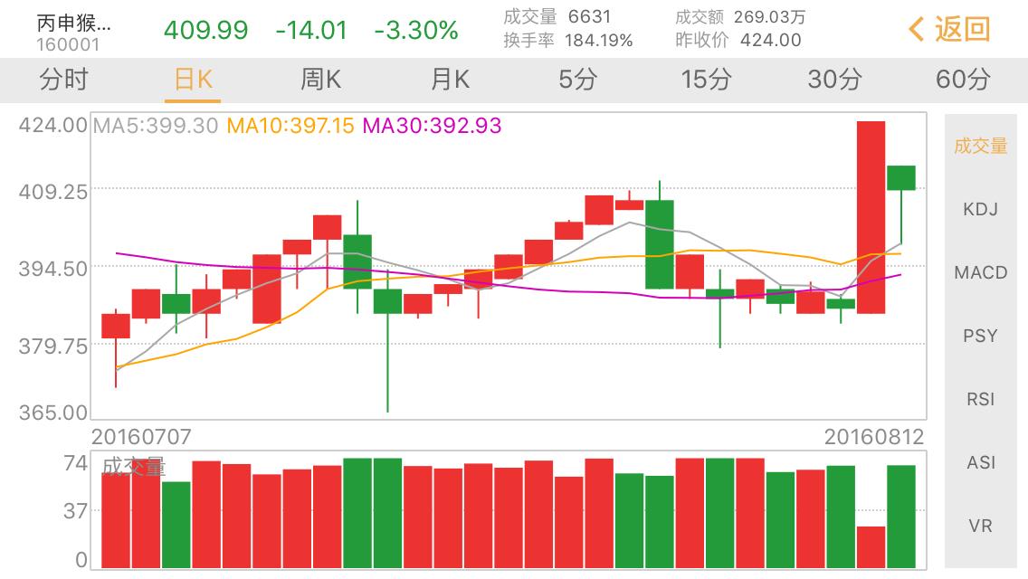Tap the 394.50 price axis label
The height and width of the screenshot is (579, 1028).
(53, 269)
